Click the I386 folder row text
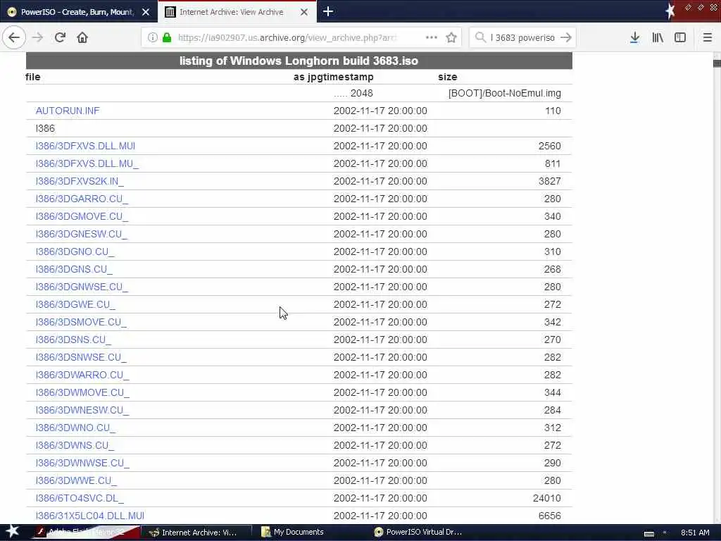 45,128
